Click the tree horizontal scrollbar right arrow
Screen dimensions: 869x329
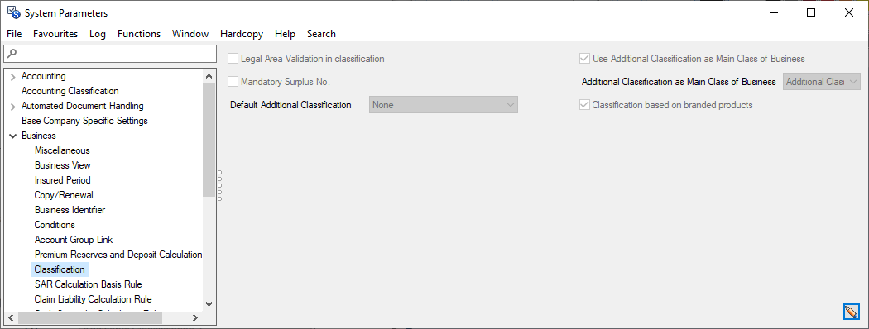click(195, 318)
